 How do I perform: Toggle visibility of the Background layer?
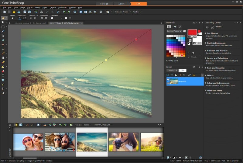pos(168,80)
